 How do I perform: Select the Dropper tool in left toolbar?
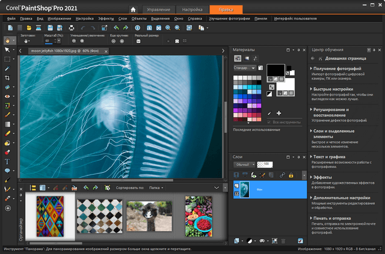coord(8,69)
